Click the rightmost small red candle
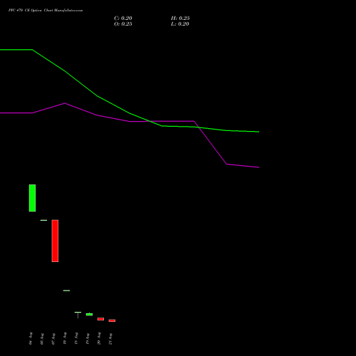Image resolution: width=356 pixels, height=356 pixels. pyautogui.click(x=112, y=320)
